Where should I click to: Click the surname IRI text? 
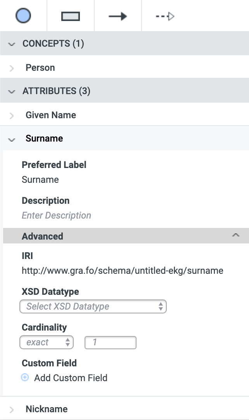(x=122, y=271)
